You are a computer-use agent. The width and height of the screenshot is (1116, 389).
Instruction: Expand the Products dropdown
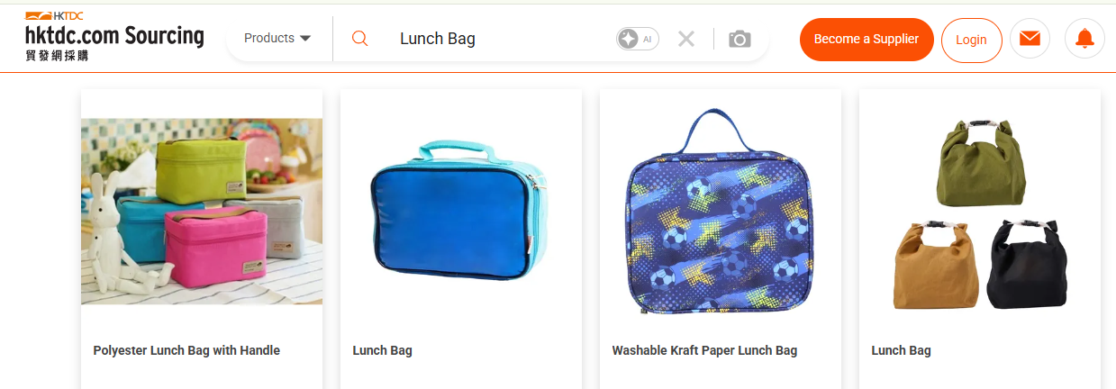point(277,39)
